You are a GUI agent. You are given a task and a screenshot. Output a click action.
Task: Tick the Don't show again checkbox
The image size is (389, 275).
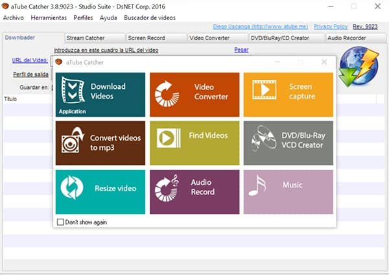[x=60, y=222]
